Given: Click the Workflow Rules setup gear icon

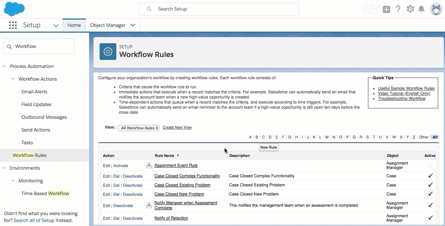Looking at the screenshot, I should pos(108,52).
